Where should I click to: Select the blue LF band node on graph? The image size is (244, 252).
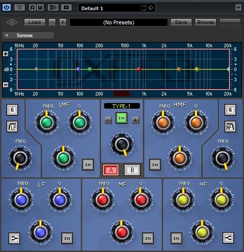pos(78,69)
